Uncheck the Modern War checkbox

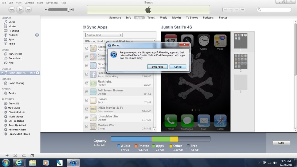[87, 126]
